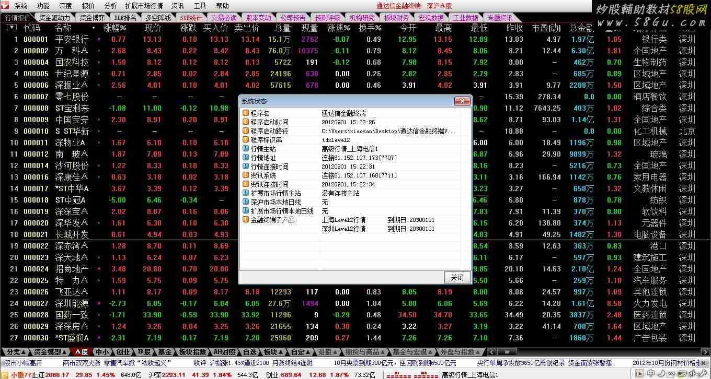Sort by the 换手% column header
This screenshot has width=711, height=379.
(370, 28)
